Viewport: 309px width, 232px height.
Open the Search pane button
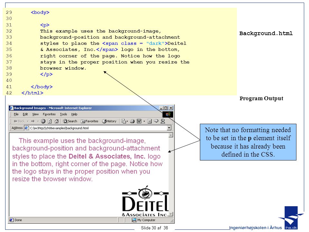coord(70,121)
